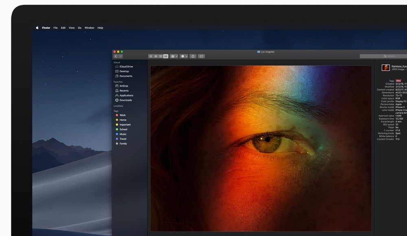Click the Metering mode value Spot
Screen dimensions: 407x236
coord(398,133)
